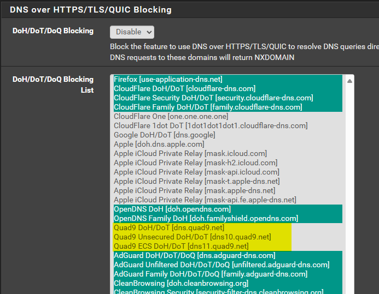
Task: Select AdGuard Unfiltered DoH/DoT/DoQ entry
Action: [228, 265]
